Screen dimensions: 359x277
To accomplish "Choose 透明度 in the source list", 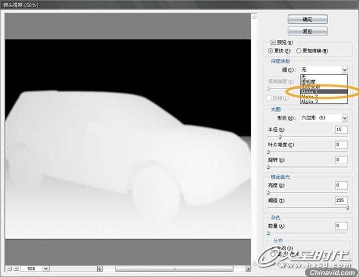I will point(324,82).
